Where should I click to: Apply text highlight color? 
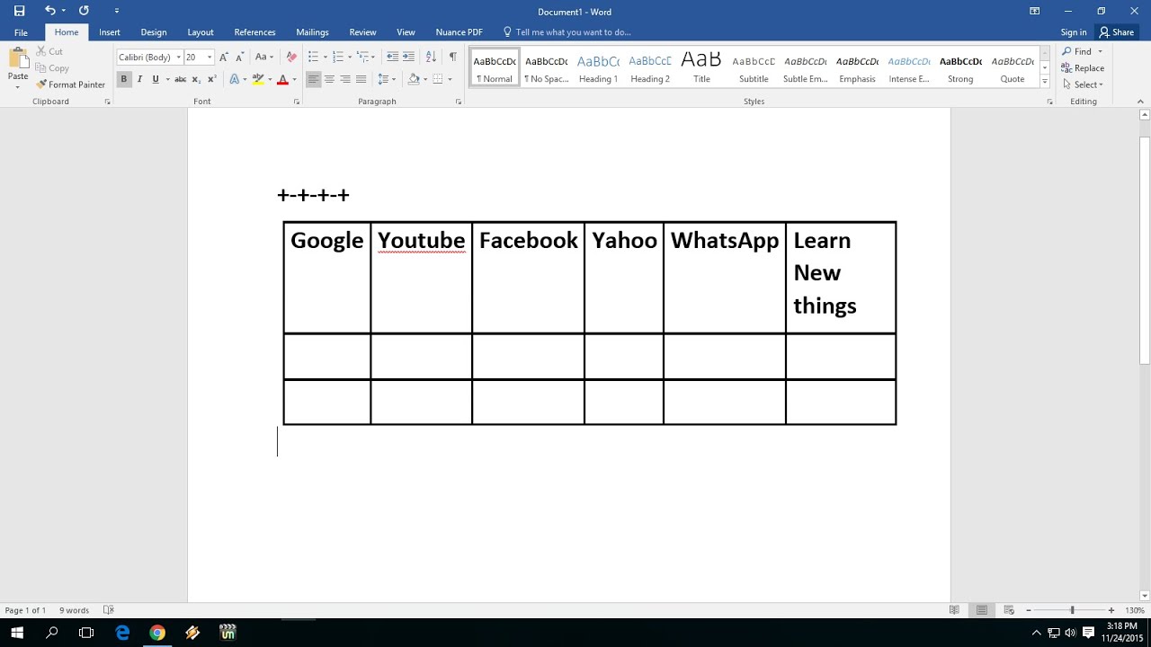point(258,79)
